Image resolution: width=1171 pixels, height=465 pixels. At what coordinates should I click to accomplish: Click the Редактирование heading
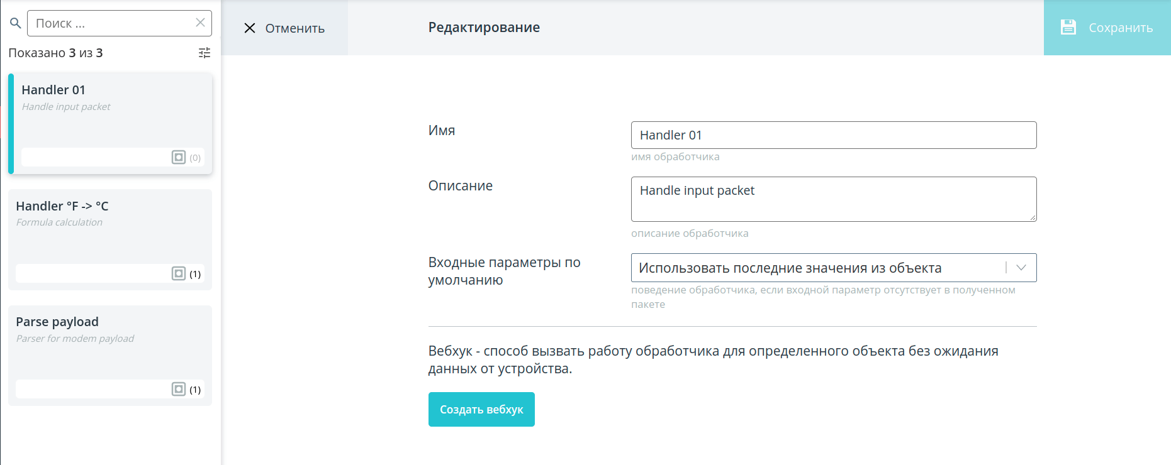(484, 27)
